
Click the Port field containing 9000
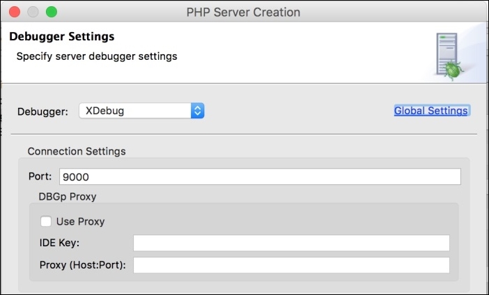[x=260, y=177]
